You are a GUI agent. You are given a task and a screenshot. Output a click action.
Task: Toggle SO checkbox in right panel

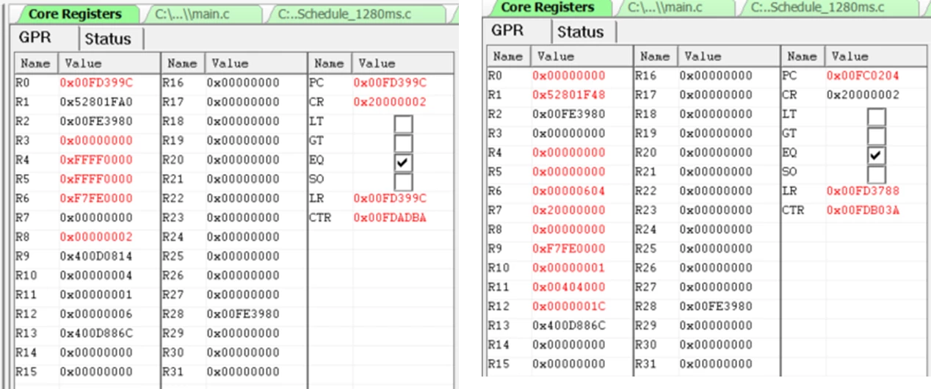(876, 174)
